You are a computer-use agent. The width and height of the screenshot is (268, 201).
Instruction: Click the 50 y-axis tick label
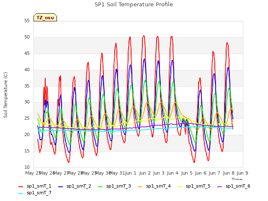27,37
